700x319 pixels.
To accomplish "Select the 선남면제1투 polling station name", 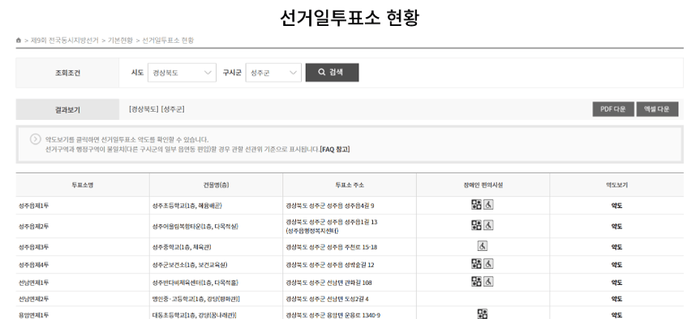I will (34, 283).
